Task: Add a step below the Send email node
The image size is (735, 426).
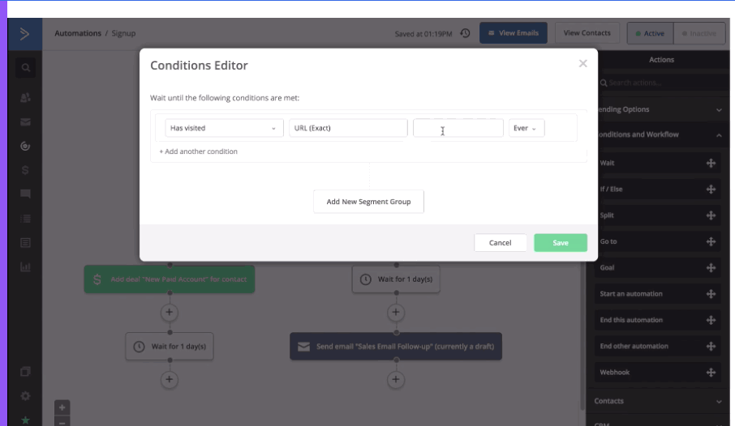Action: 396,380
